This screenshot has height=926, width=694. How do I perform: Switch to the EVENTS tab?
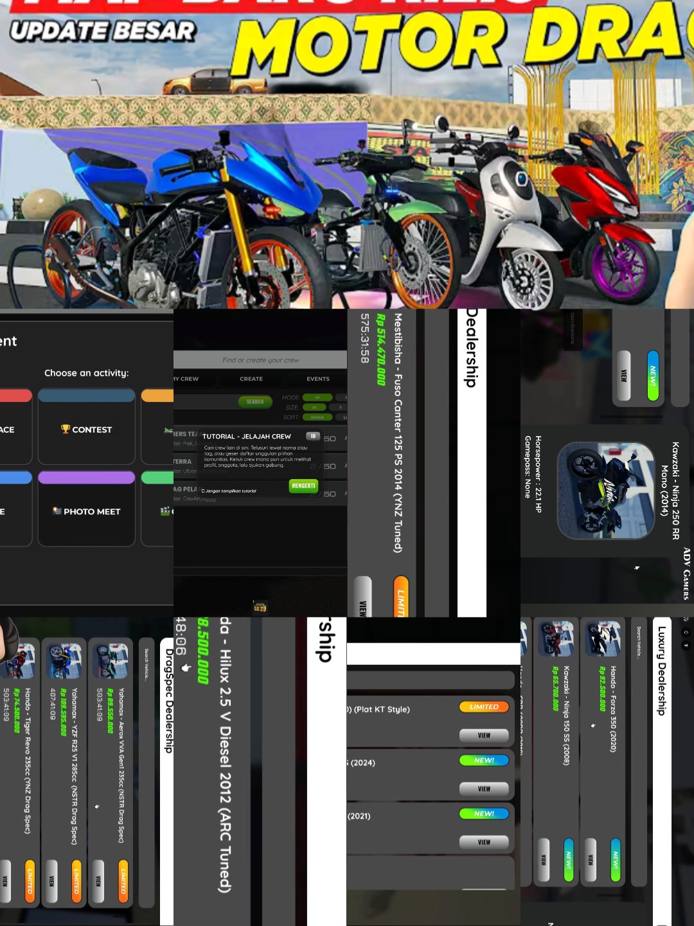[x=318, y=379]
